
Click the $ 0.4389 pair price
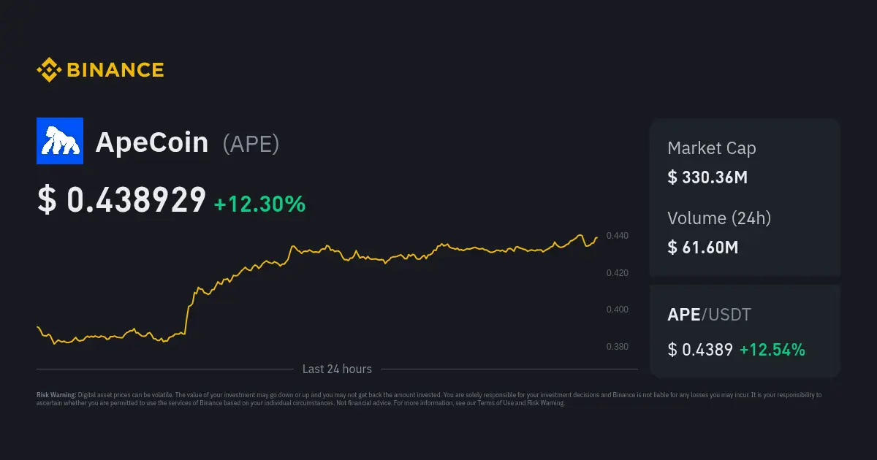699,350
